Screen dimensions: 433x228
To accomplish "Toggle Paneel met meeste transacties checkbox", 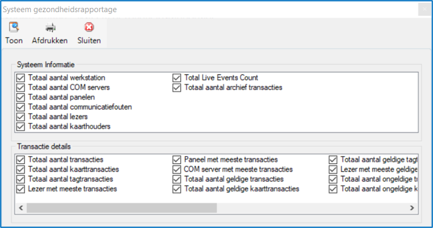I will 177,160.
